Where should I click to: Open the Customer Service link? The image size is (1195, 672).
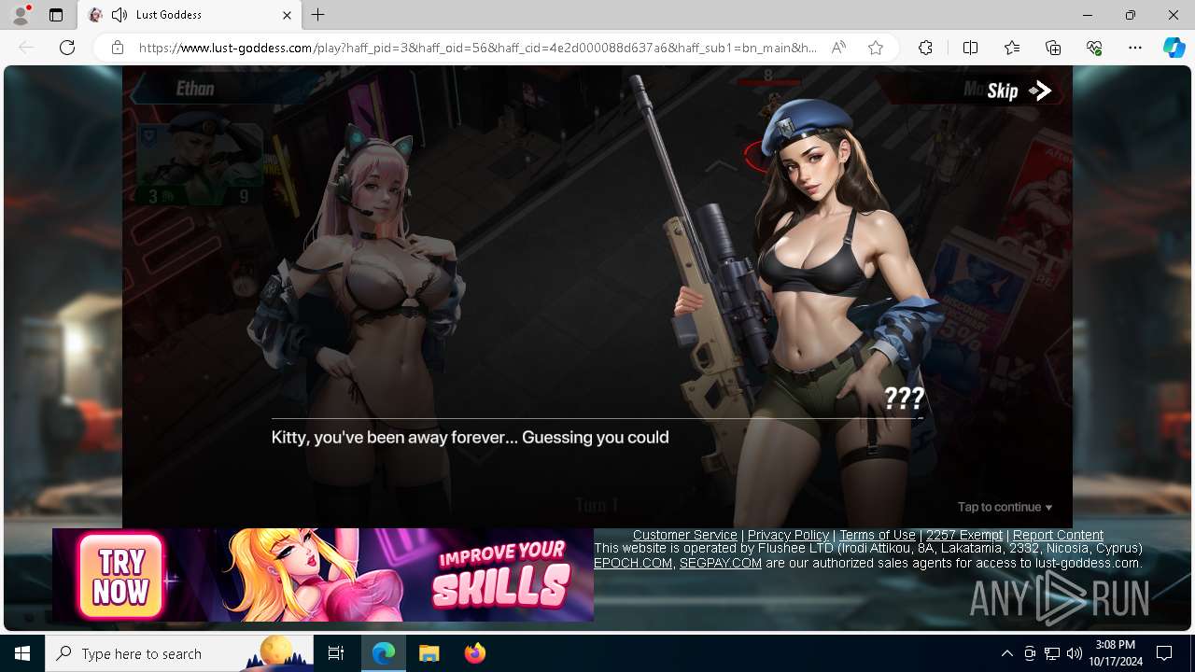coord(684,535)
